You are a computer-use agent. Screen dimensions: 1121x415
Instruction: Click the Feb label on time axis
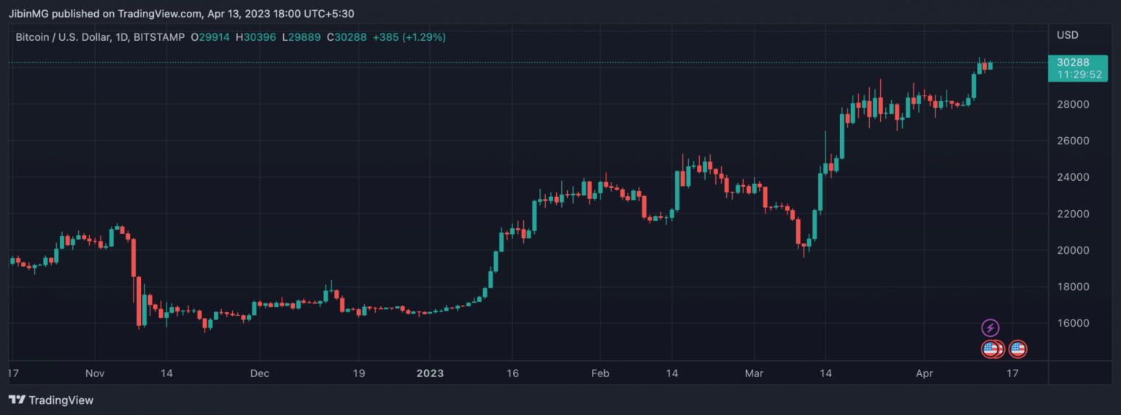[599, 373]
